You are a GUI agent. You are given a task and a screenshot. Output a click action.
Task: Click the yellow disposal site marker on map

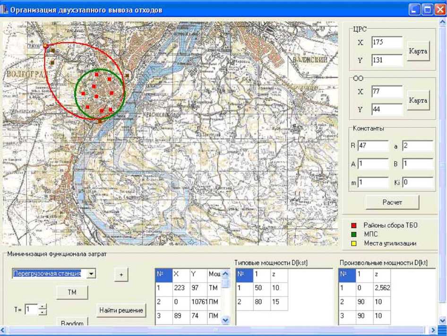pos(45,46)
